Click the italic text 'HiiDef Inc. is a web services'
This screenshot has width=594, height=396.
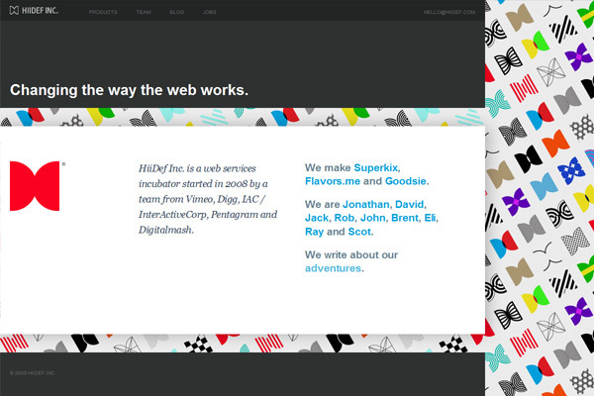point(197,168)
